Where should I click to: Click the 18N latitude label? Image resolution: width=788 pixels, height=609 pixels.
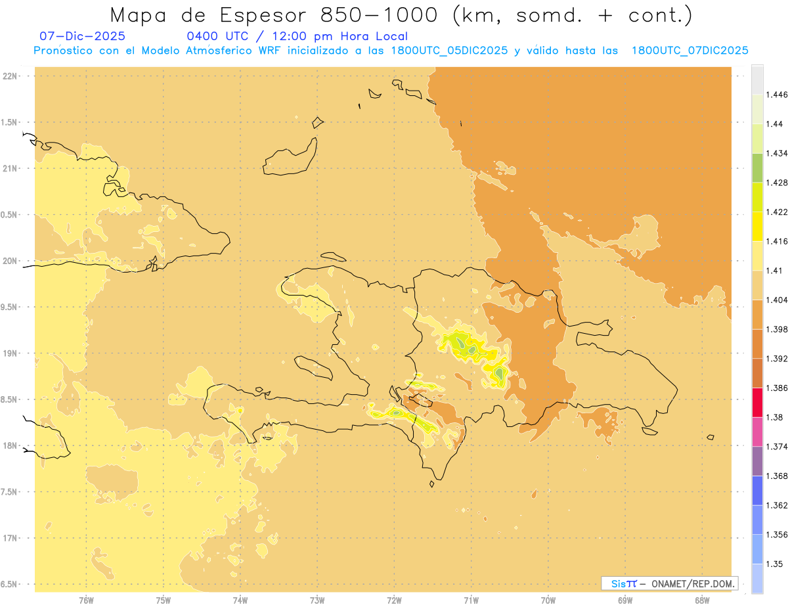9,446
